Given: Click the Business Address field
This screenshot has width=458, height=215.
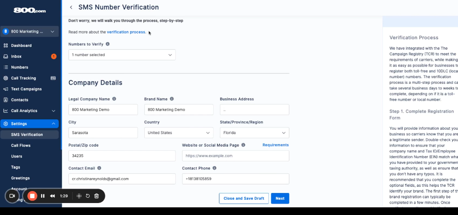Looking at the screenshot, I should pos(254,110).
